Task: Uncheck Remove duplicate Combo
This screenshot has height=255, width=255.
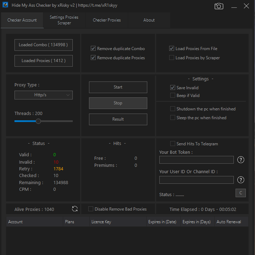Action: coord(93,49)
